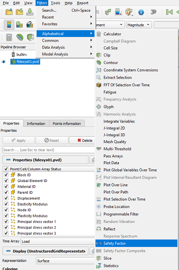This screenshot has height=270, width=179.
Task: Toggle the Point/Cell/Column Array Status checkbox
Action: [x=6, y=169]
